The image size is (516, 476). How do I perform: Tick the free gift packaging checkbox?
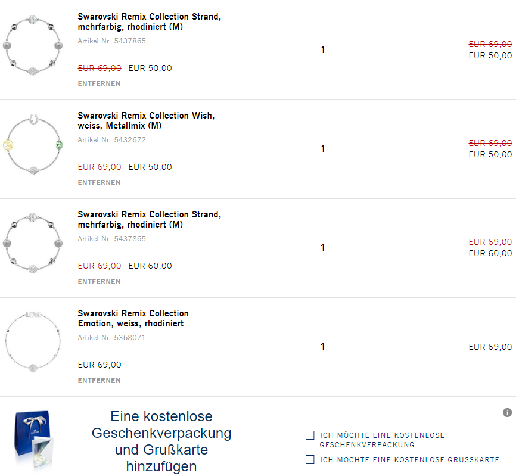point(310,435)
